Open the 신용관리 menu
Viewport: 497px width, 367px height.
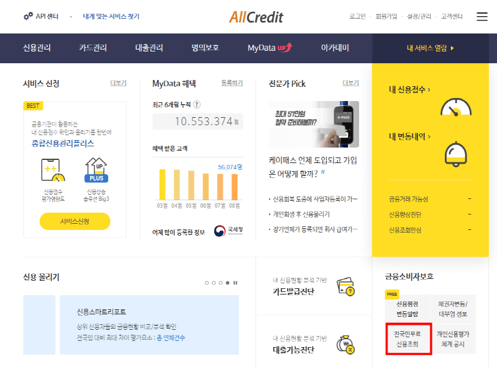pyautogui.click(x=37, y=48)
